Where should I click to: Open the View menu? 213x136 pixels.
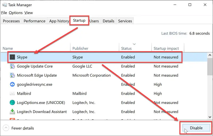(x=28, y=13)
